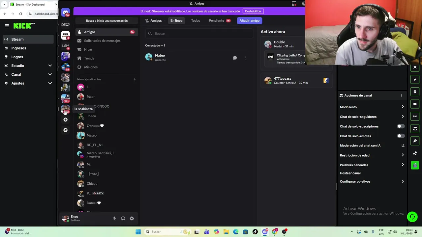The image size is (422, 237).
Task: Select Ingresos in Kick sidebar
Action: (x=28, y=48)
